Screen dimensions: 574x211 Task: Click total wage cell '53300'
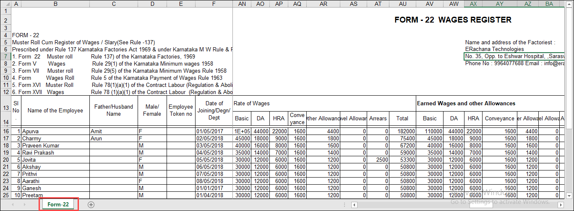(402, 160)
